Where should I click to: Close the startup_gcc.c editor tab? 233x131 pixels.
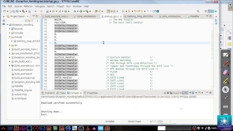[121, 16]
